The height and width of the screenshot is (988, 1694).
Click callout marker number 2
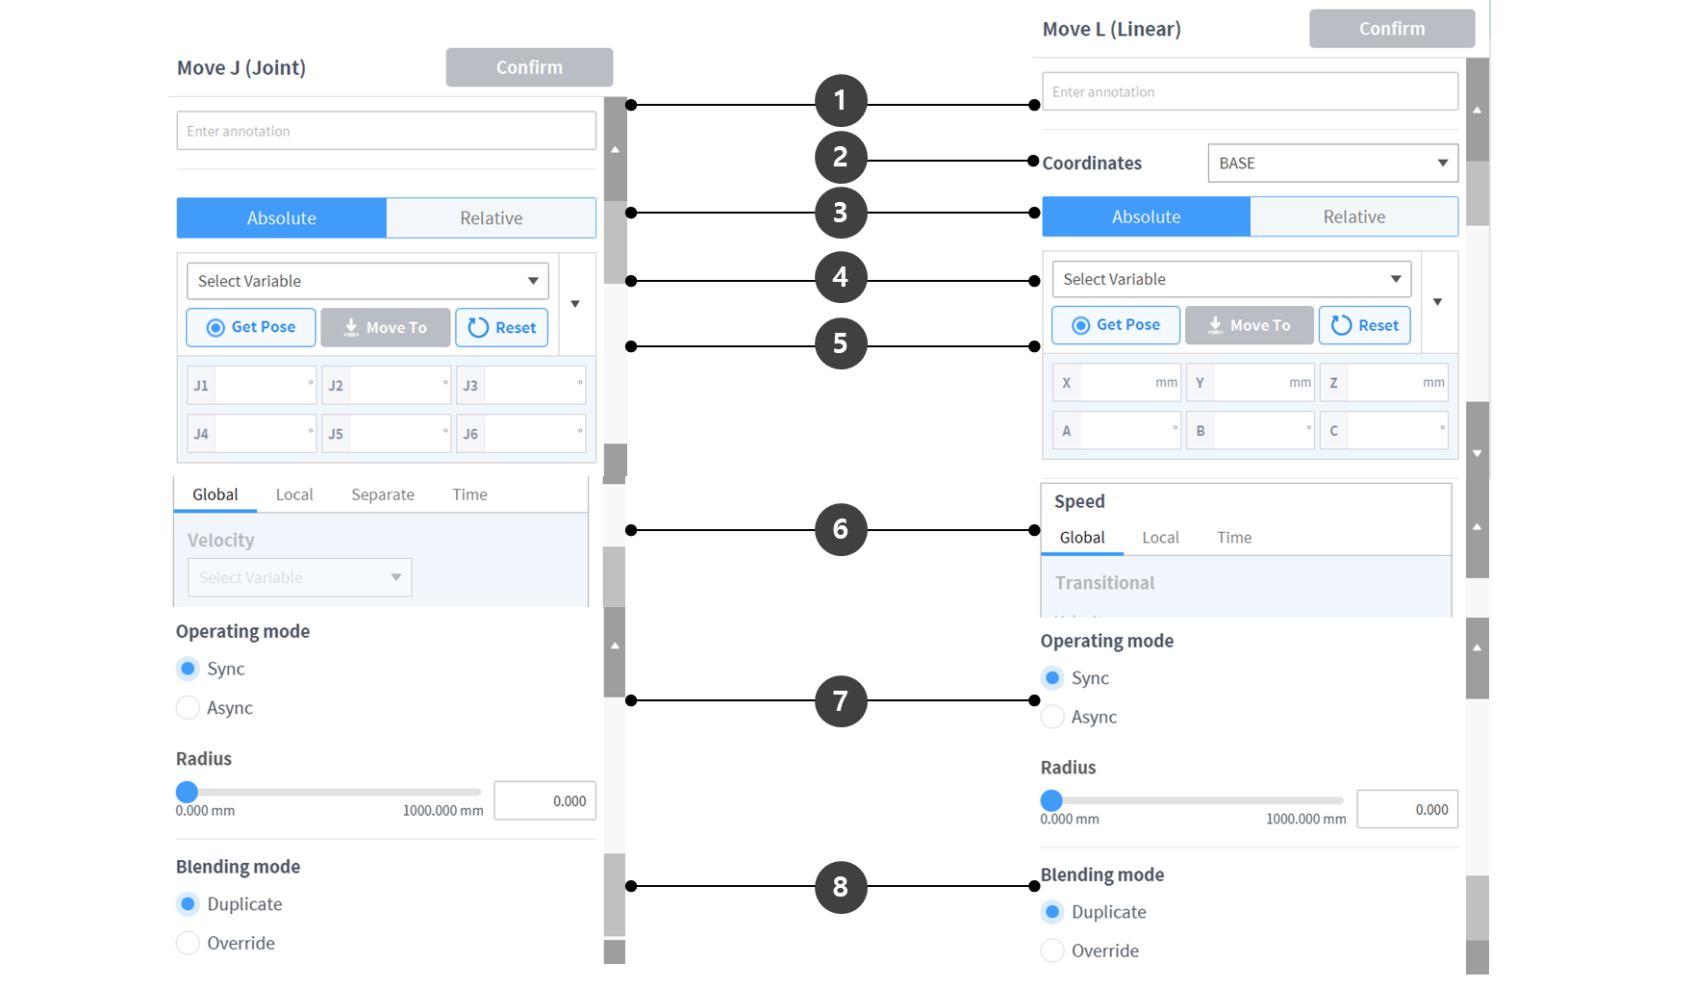tap(841, 157)
